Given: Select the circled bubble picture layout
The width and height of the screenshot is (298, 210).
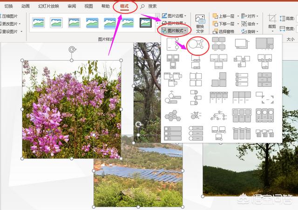Looking at the screenshot, I should click(x=196, y=44).
